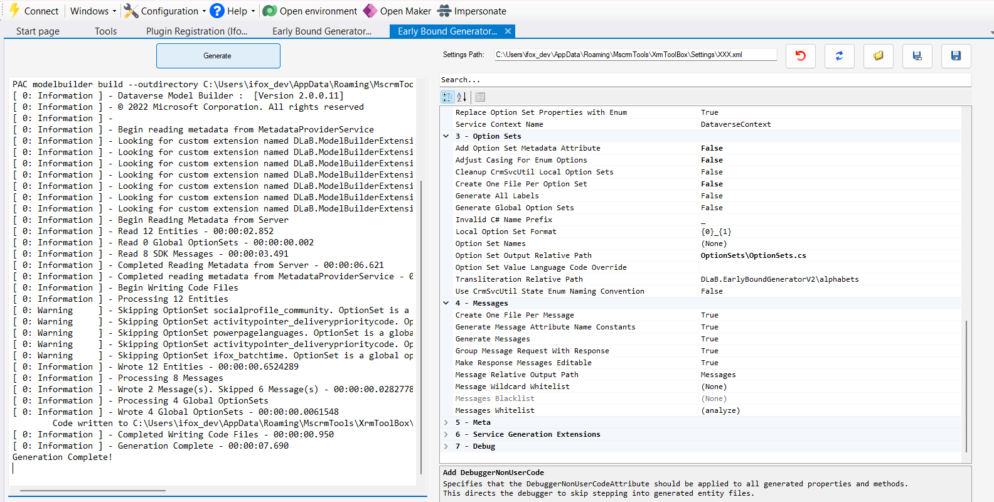Toggle Alphabetical sort in property grid
This screenshot has width=994, height=502.
pyautogui.click(x=462, y=97)
